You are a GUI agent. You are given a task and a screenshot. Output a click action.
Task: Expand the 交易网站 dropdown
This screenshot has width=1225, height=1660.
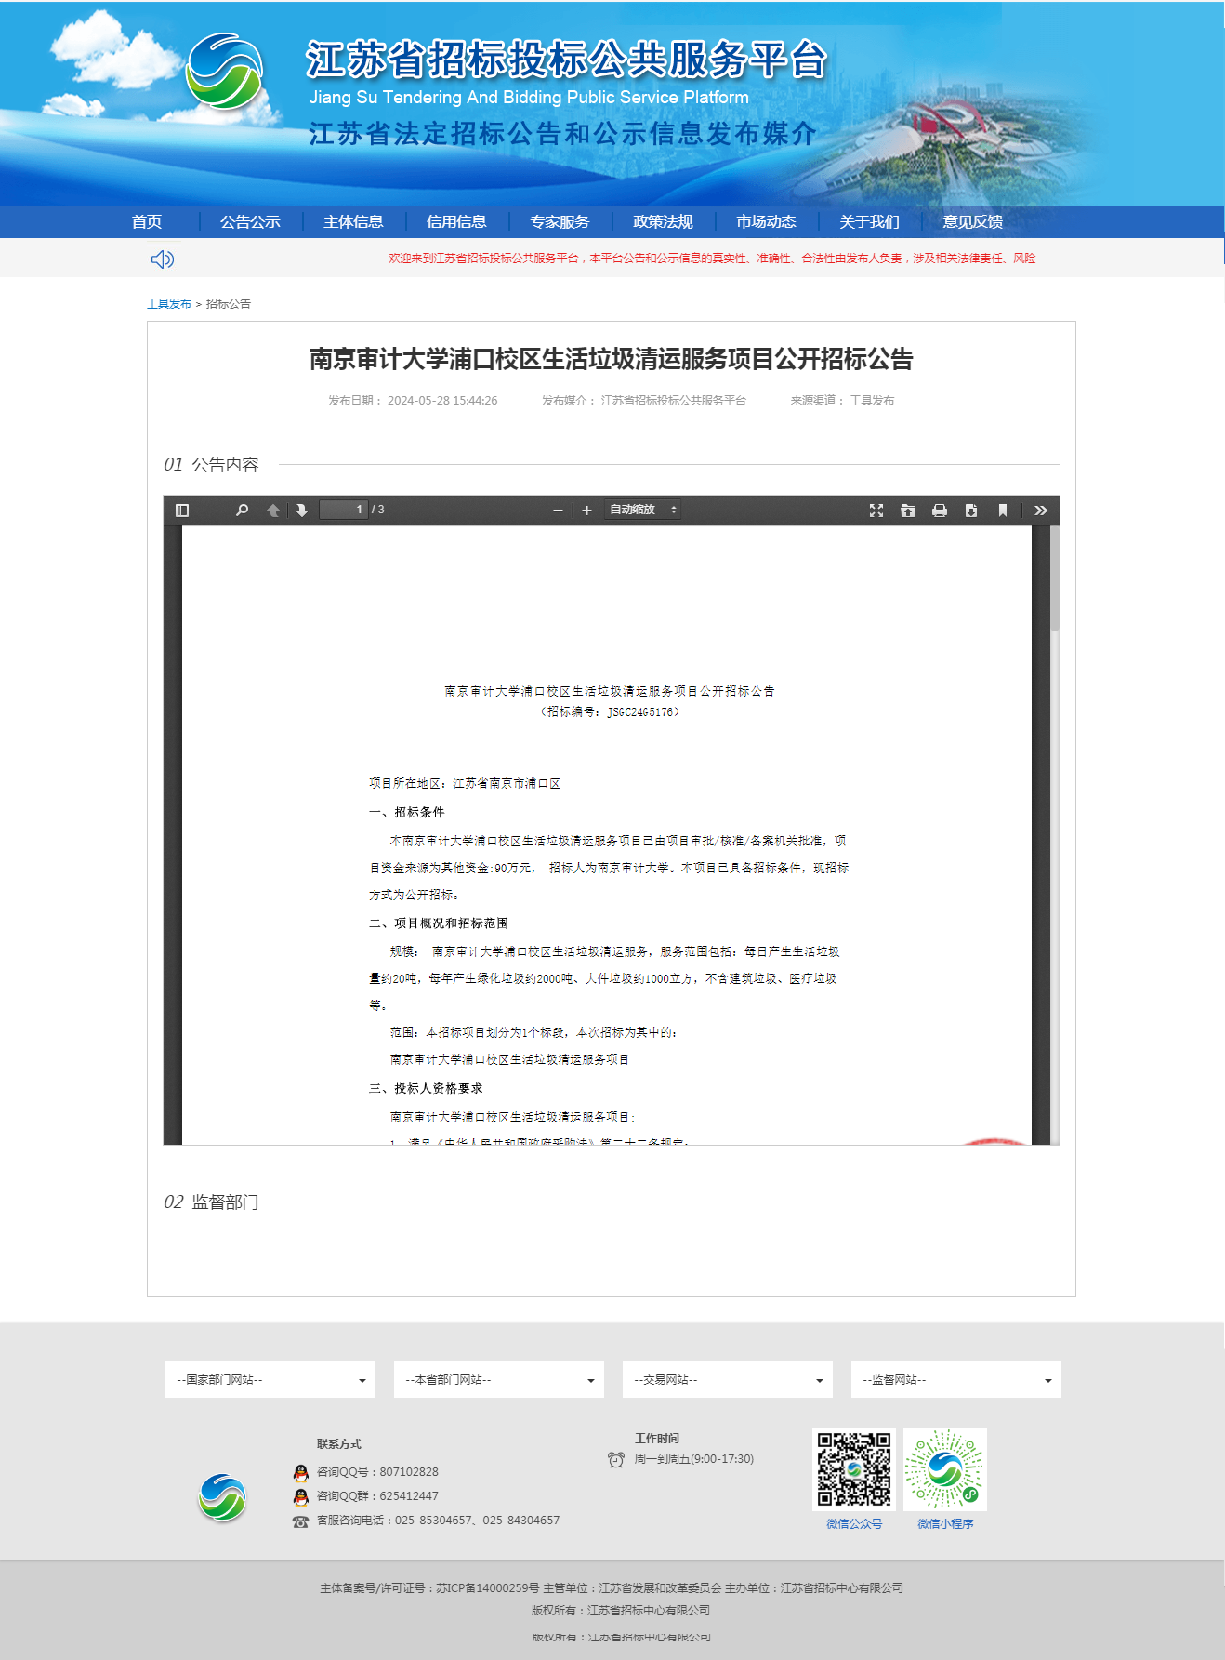tap(728, 1379)
